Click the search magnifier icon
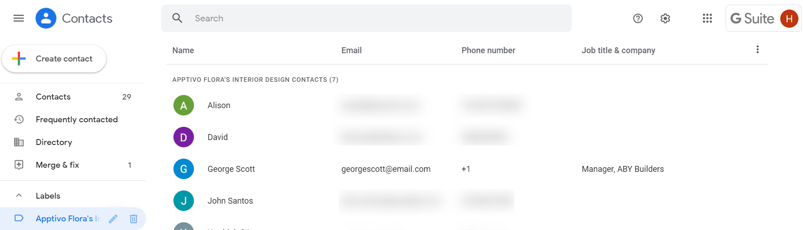 177,18
